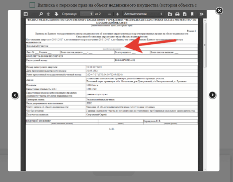Select cadastral value 15581700

click(91, 89)
